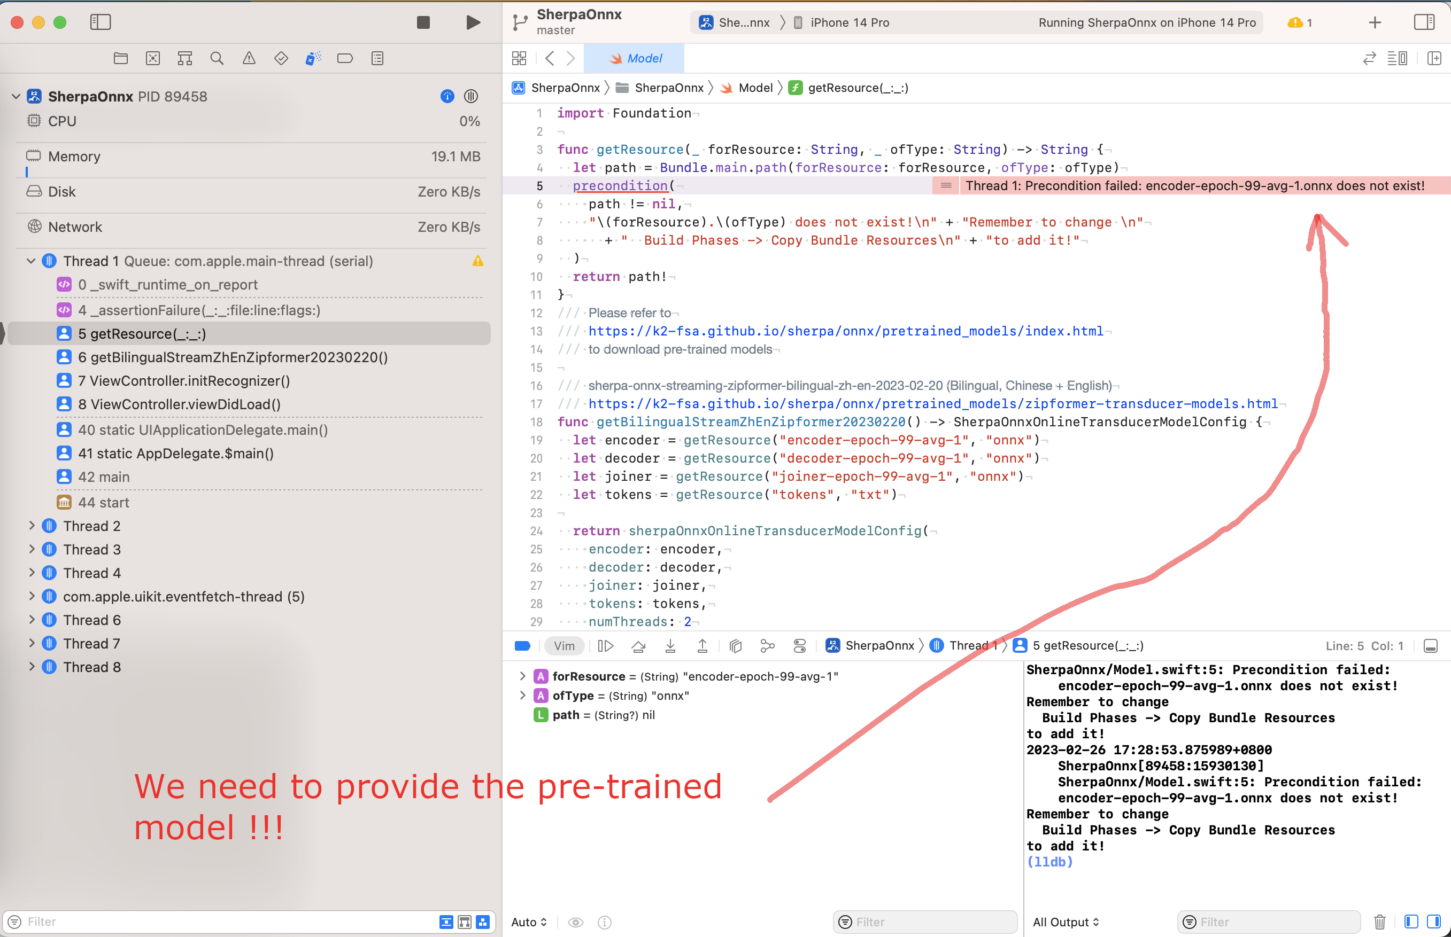Select the Disk gauge row
Viewport: 1451px width, 937px height.
(253, 192)
